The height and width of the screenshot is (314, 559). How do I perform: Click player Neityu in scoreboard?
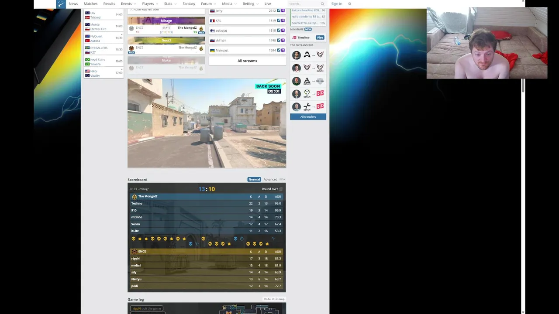[x=136, y=279]
